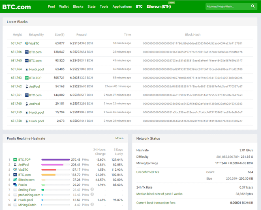The image size is (261, 210).
Task: Click AntPool icon in hashrate ranking list
Action: point(15,165)
